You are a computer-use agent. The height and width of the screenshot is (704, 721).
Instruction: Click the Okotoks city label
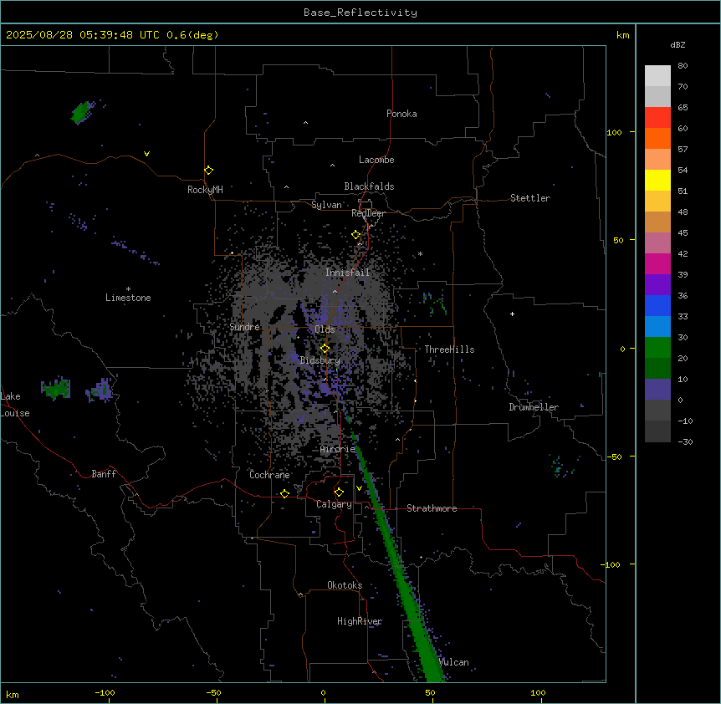(x=345, y=585)
